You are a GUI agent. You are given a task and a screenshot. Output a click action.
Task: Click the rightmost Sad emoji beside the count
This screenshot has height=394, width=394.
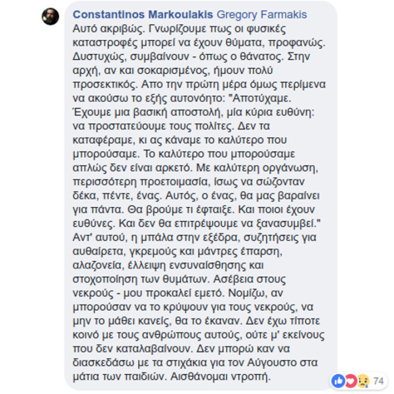[x=363, y=381]
